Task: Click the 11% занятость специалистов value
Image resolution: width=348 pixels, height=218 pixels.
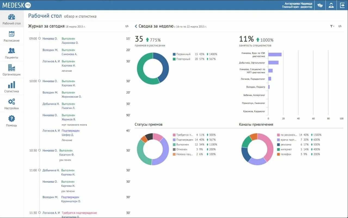Action: pos(246,39)
